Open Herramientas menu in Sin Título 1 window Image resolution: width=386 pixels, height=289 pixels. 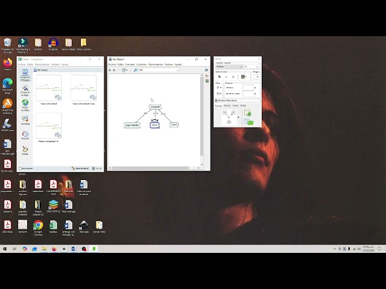(156, 64)
